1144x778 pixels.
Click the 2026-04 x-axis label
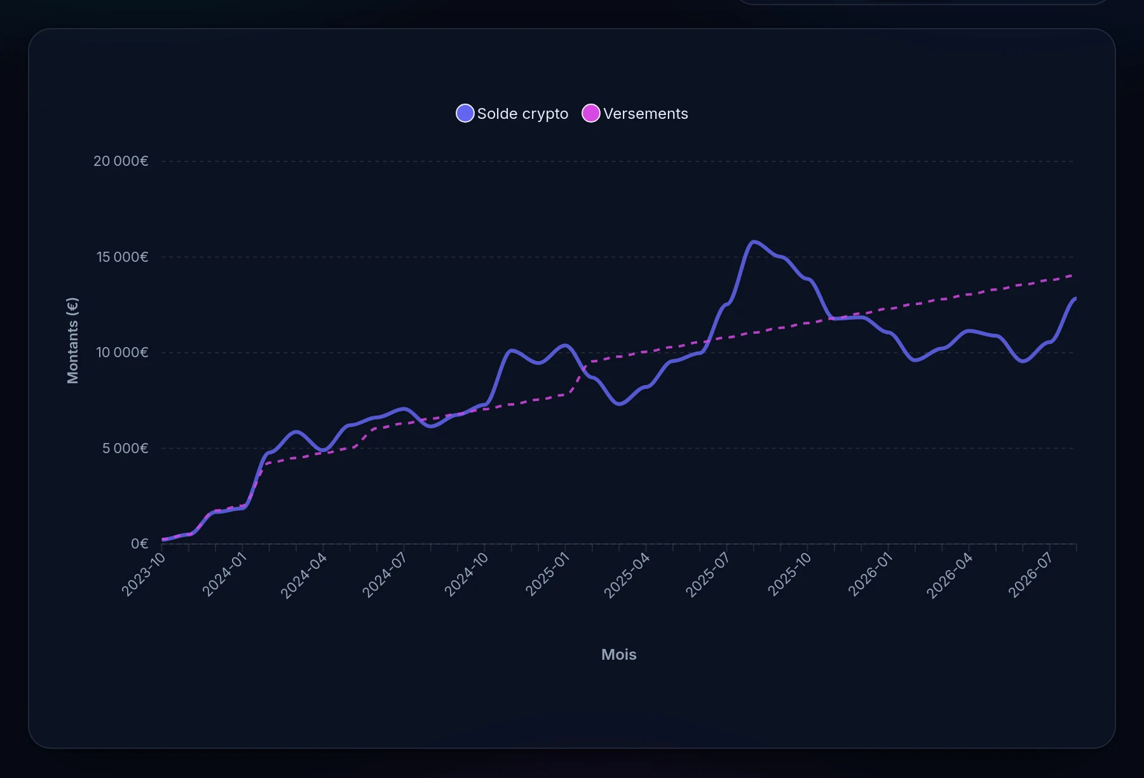click(950, 576)
